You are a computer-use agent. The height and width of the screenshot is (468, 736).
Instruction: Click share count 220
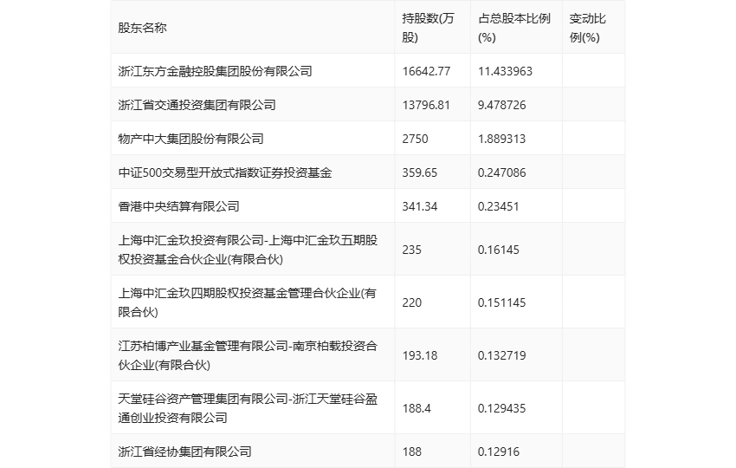click(x=411, y=302)
